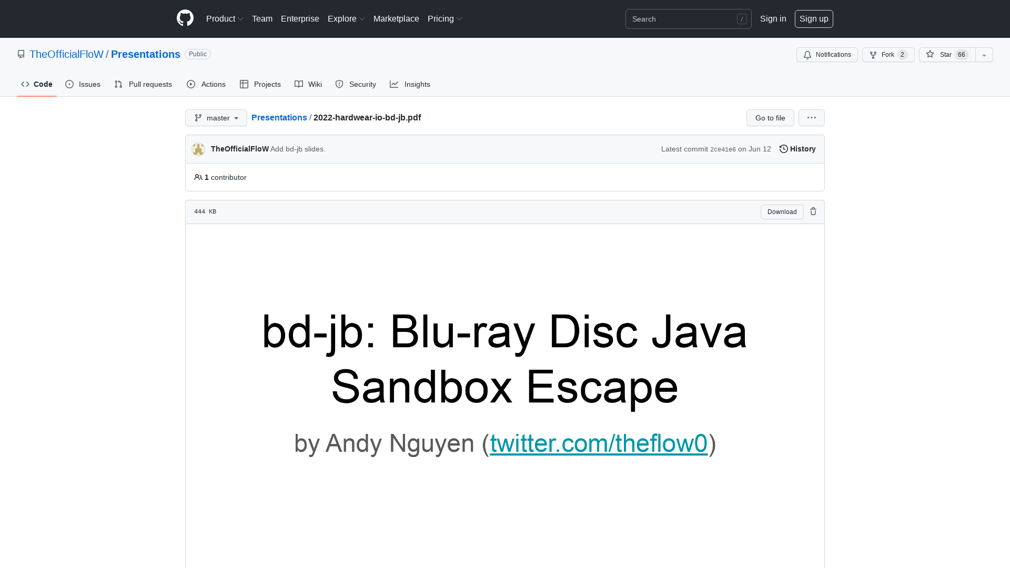Click the GitHub octocat logo
This screenshot has width=1010, height=568.
coord(185,18)
